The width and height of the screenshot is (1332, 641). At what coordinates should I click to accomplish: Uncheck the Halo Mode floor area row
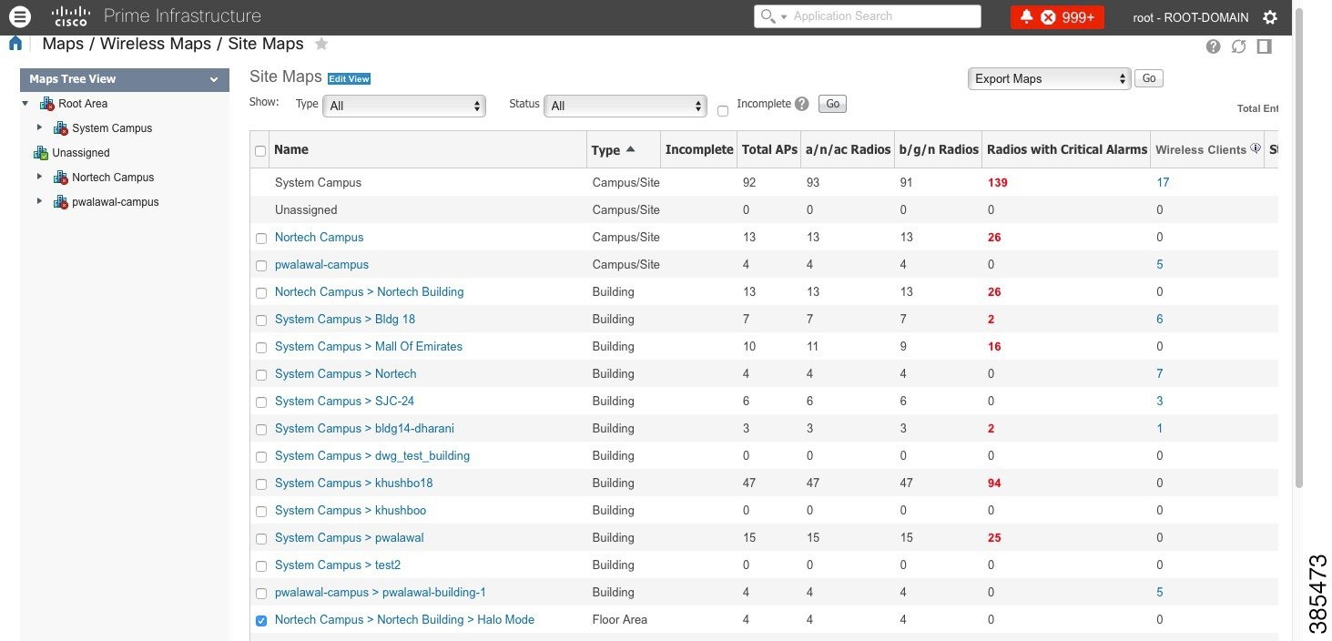[261, 620]
